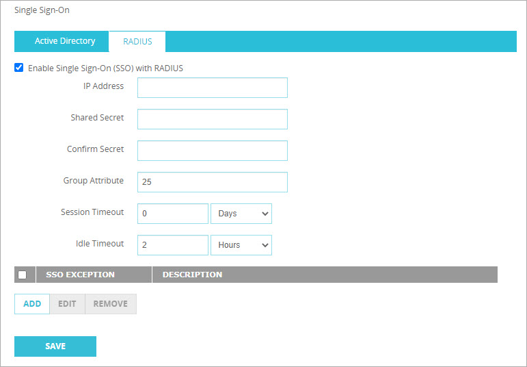The height and width of the screenshot is (367, 527).
Task: Click the DESCRIPTION column header
Action: click(x=192, y=275)
